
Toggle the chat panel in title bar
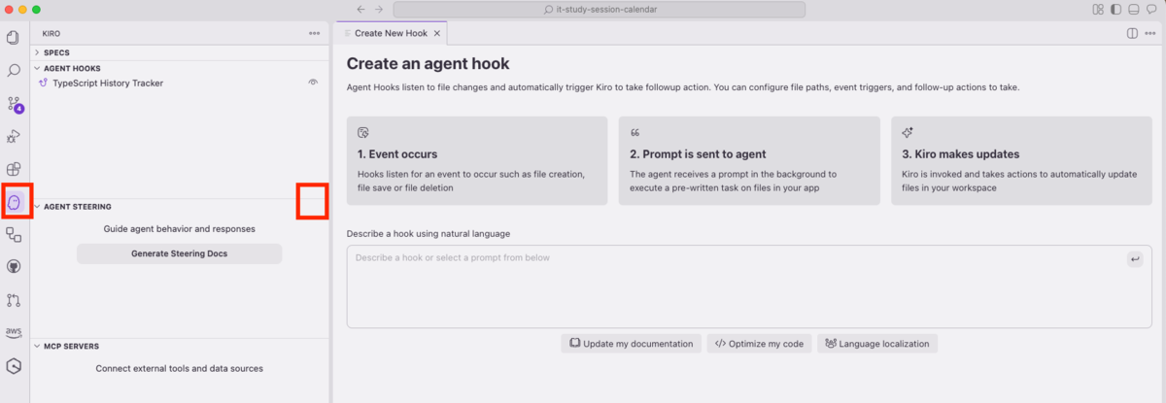coord(1149,9)
